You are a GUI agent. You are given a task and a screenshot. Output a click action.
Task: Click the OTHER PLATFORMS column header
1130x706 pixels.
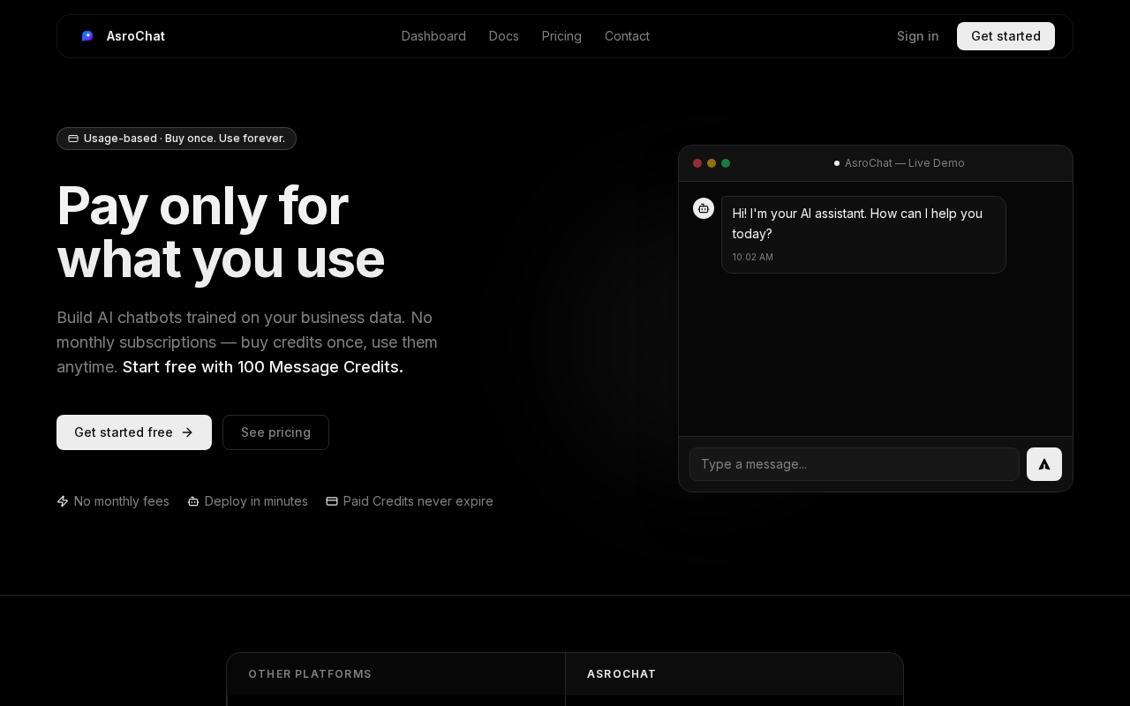(x=310, y=674)
